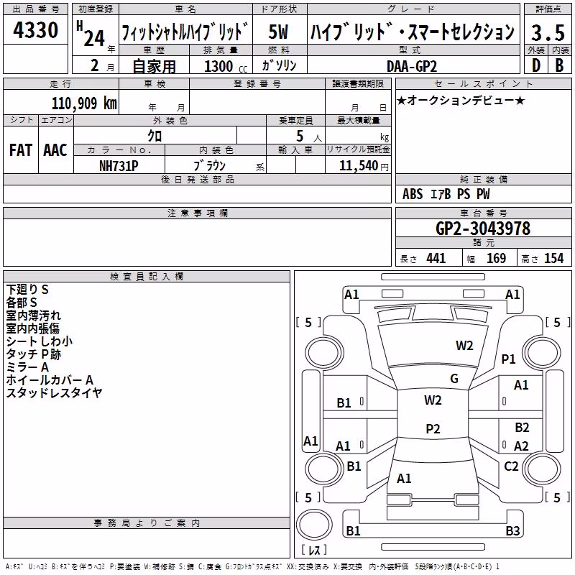This screenshot has width=575, height=575.
Task: Click the car name フィットシャトルハイブリッド
Action: (x=185, y=32)
